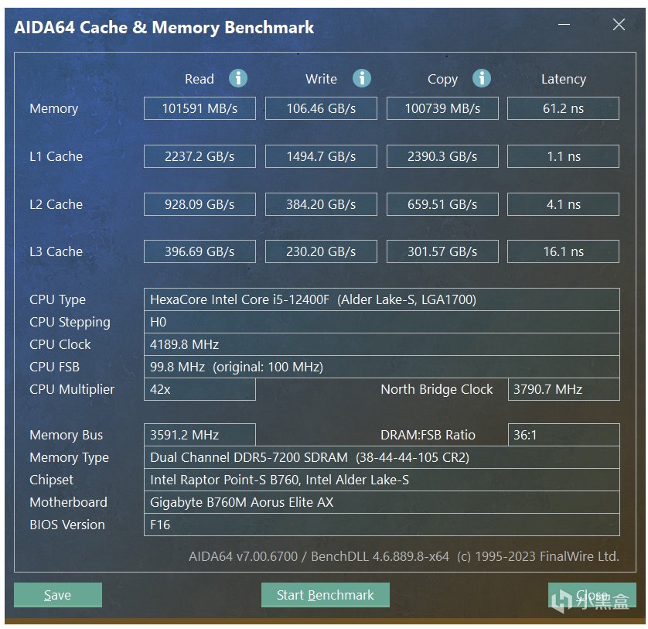
Task: Select L2 Cache Write value 384.20 GB/s
Action: pos(321,204)
